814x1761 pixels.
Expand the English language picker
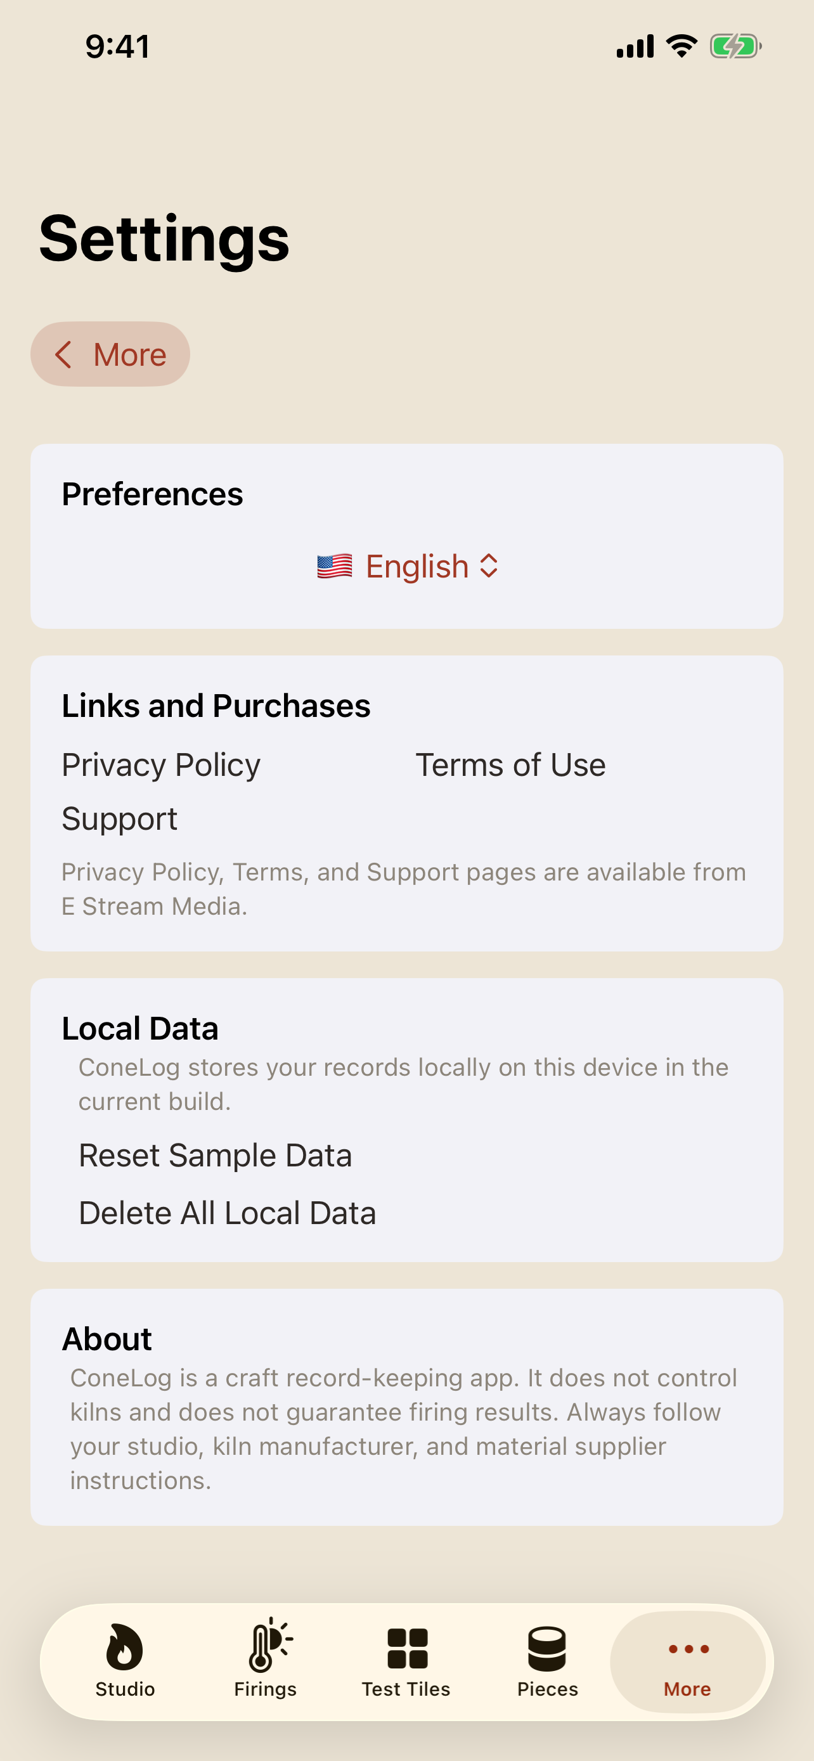point(408,566)
